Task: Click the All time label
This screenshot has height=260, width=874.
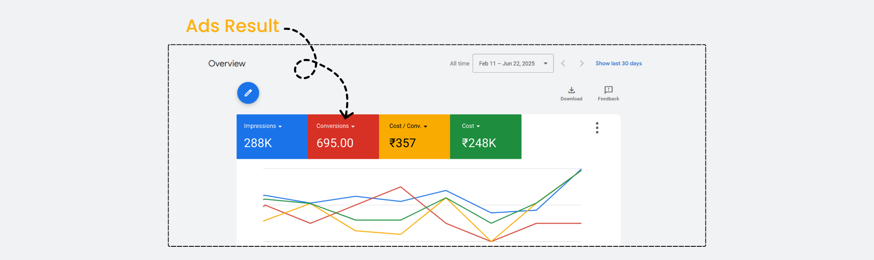Action: pyautogui.click(x=459, y=64)
